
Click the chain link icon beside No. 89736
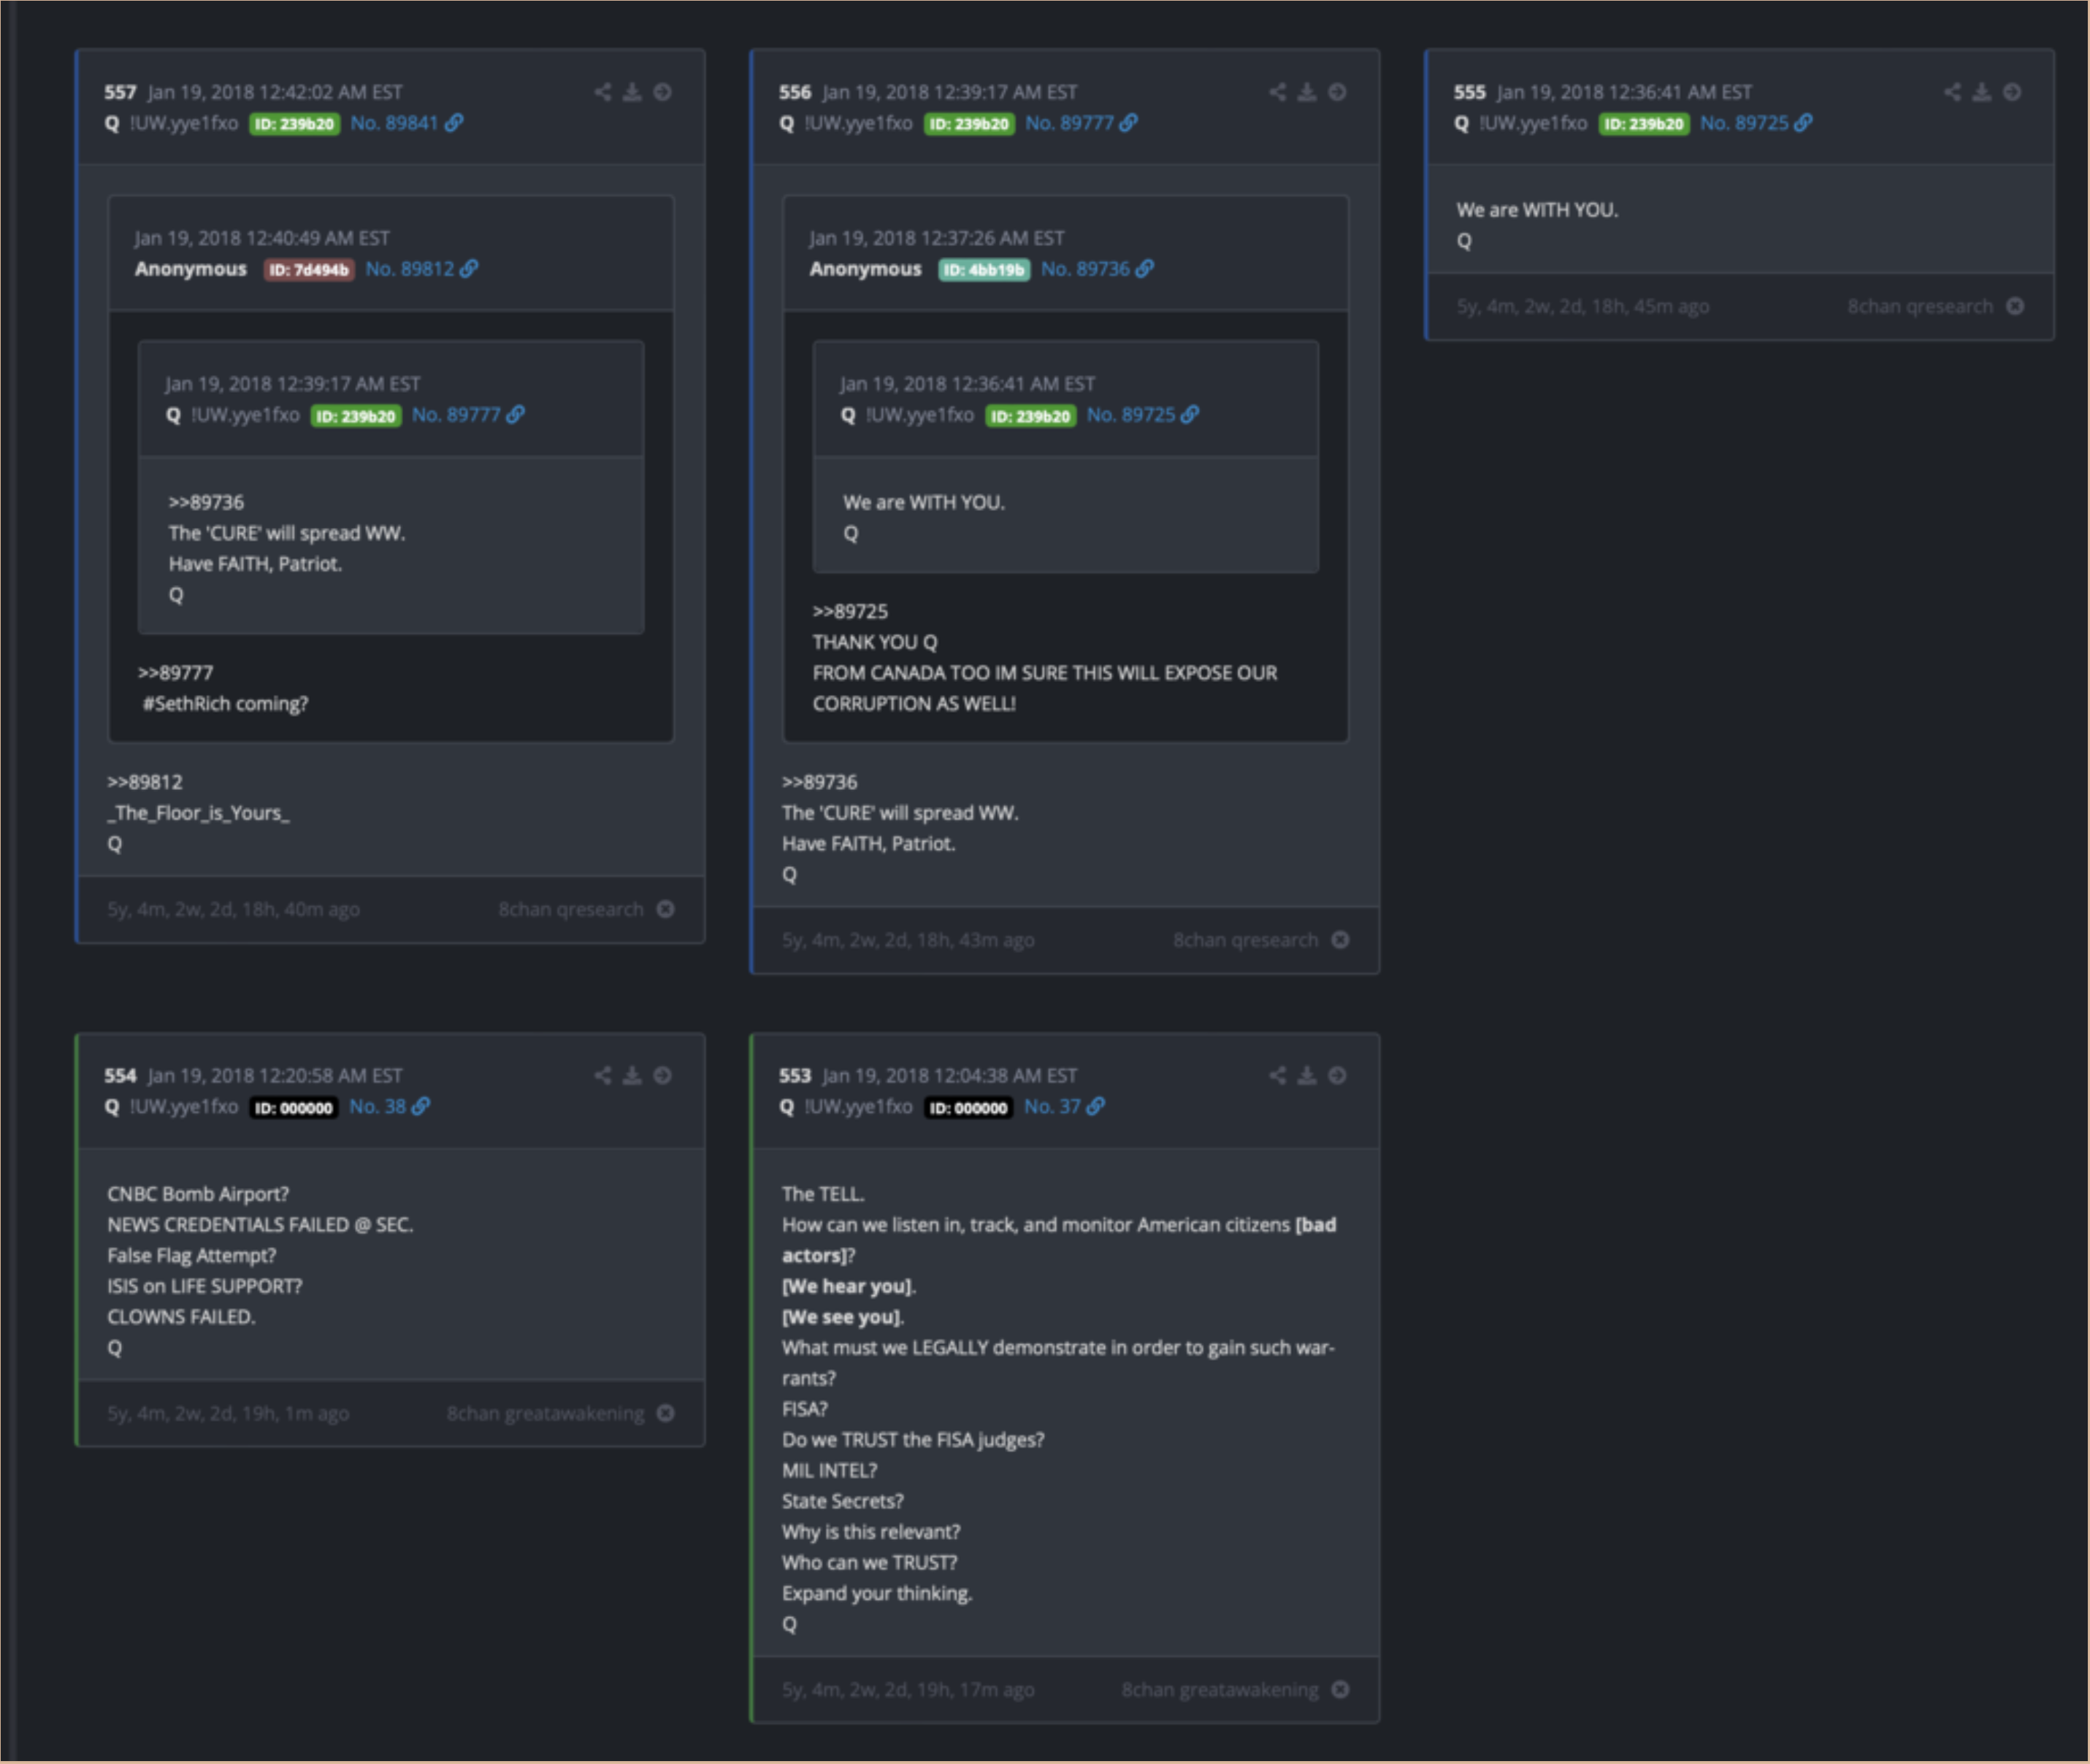click(1145, 268)
